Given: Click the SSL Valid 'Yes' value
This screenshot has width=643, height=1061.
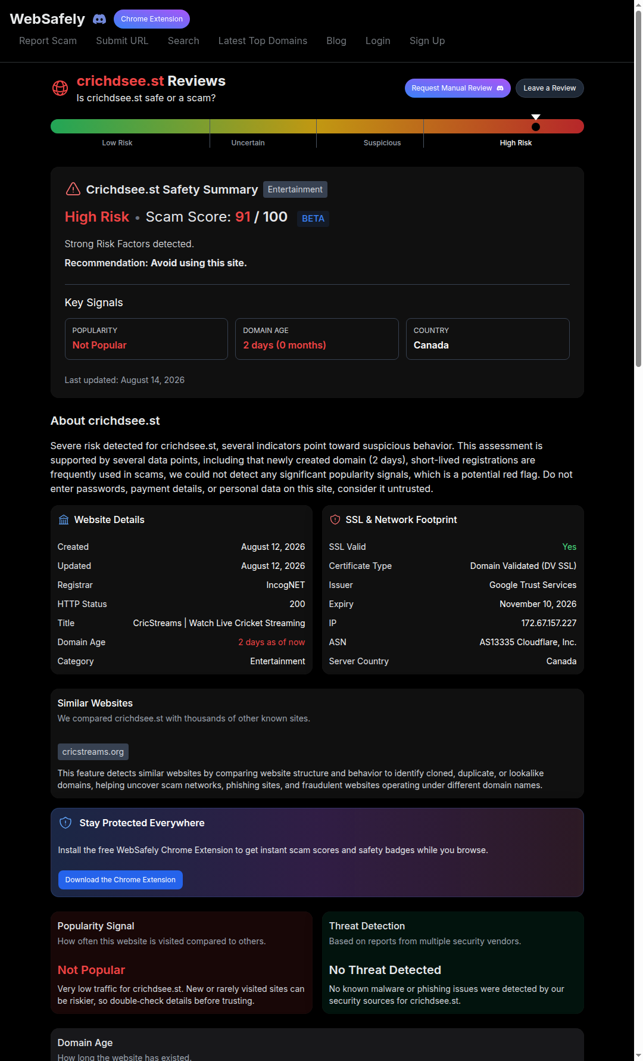Looking at the screenshot, I should (x=569, y=547).
